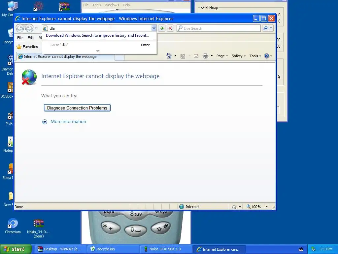
Task: Click the Chromium desktop shortcut
Action: point(13,226)
